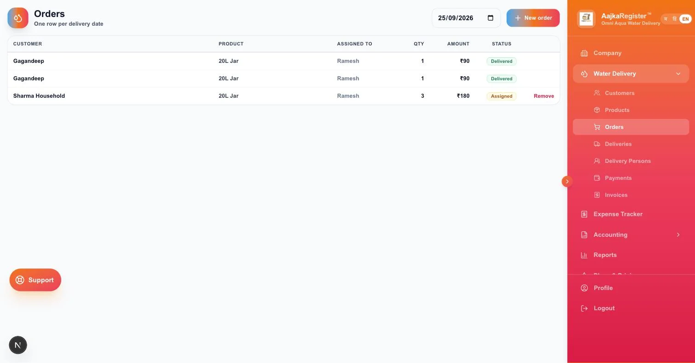Open Payments via its wallet icon
695x363 pixels.
pyautogui.click(x=597, y=178)
